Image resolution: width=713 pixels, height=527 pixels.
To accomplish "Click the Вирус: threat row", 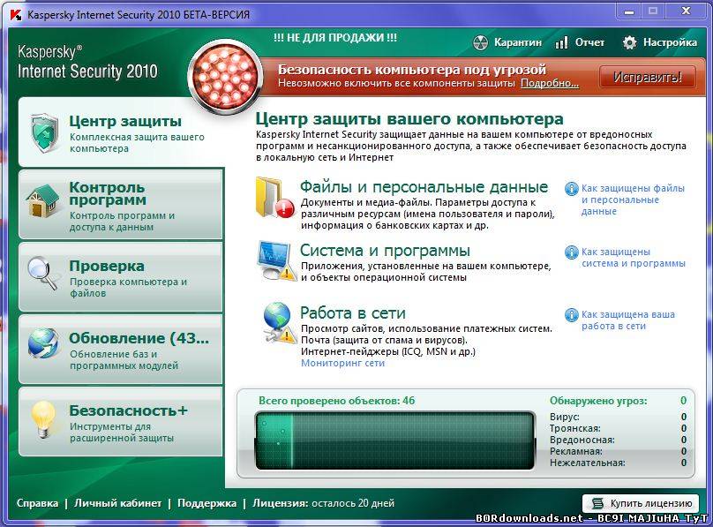I will tap(618, 417).
